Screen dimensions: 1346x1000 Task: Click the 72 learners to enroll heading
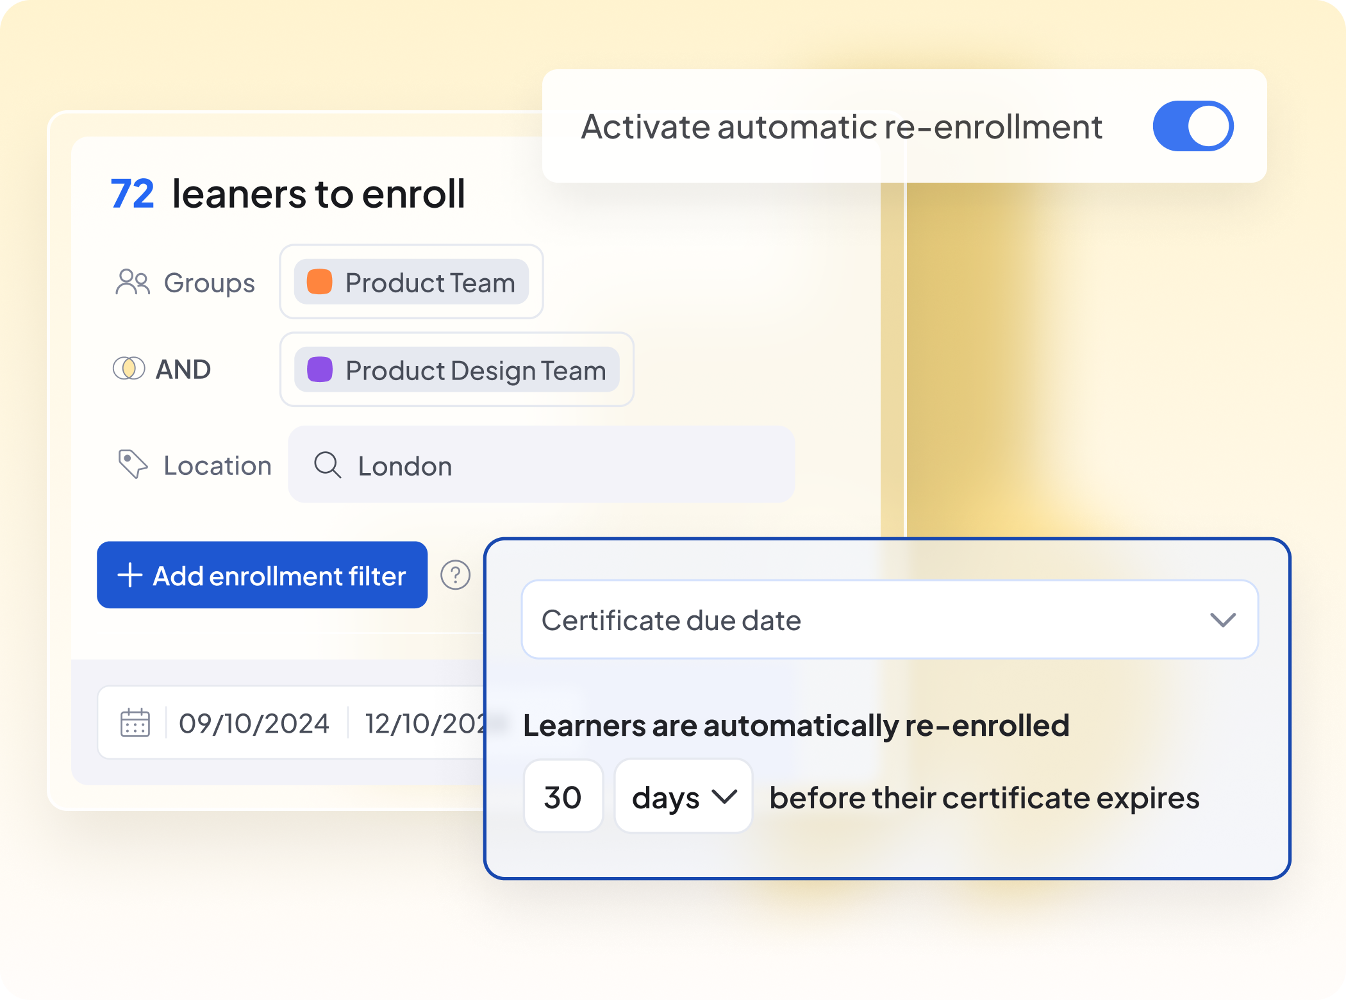[288, 194]
